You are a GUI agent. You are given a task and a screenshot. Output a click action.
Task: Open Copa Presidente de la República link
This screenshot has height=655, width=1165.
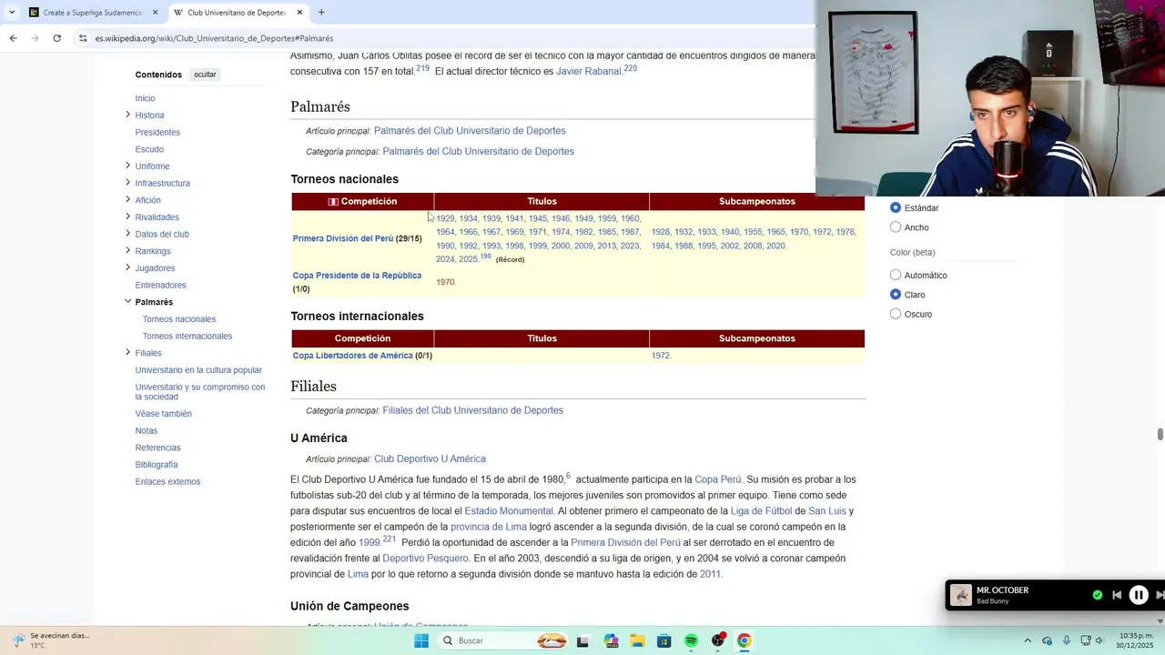click(x=357, y=276)
